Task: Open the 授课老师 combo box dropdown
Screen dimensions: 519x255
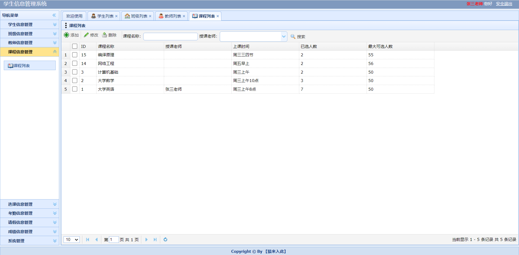Action: pyautogui.click(x=284, y=37)
